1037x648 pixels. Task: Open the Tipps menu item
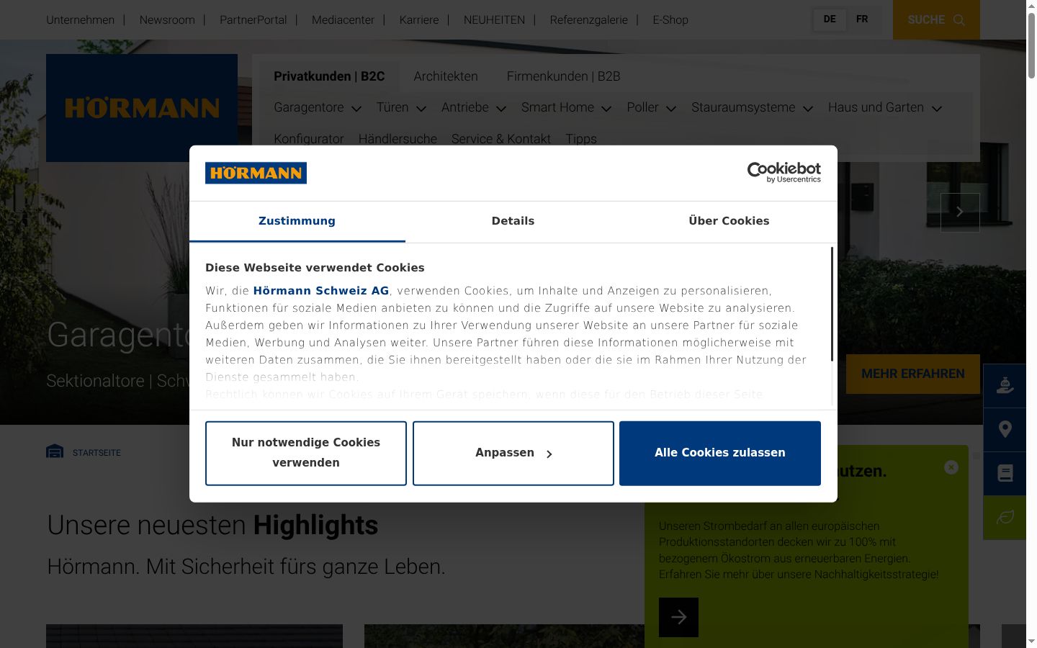point(581,139)
